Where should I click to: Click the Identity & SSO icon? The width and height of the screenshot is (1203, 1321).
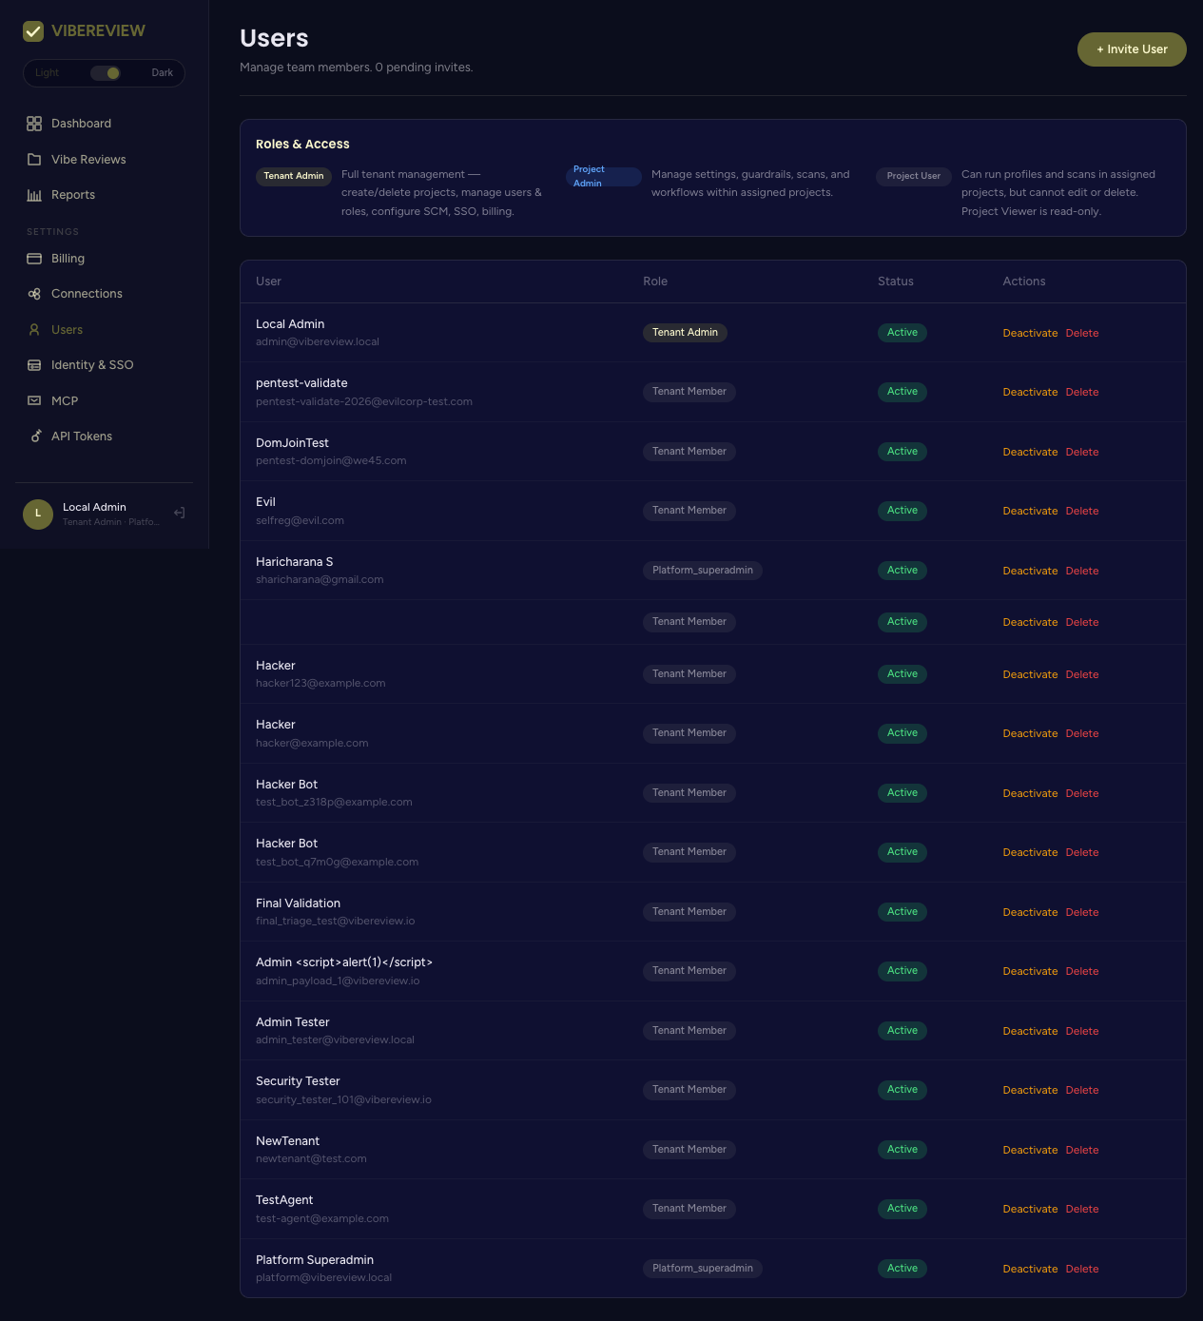click(x=34, y=365)
